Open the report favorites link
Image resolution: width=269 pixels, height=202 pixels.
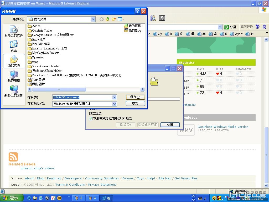tap(236, 34)
